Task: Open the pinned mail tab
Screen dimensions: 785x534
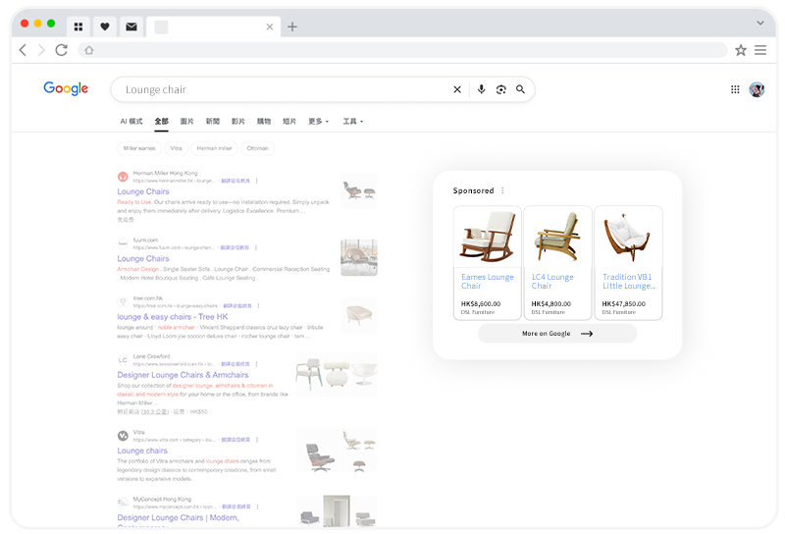Action: (131, 27)
